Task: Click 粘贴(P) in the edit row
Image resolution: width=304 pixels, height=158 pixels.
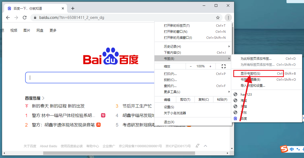Action: pos(222,100)
